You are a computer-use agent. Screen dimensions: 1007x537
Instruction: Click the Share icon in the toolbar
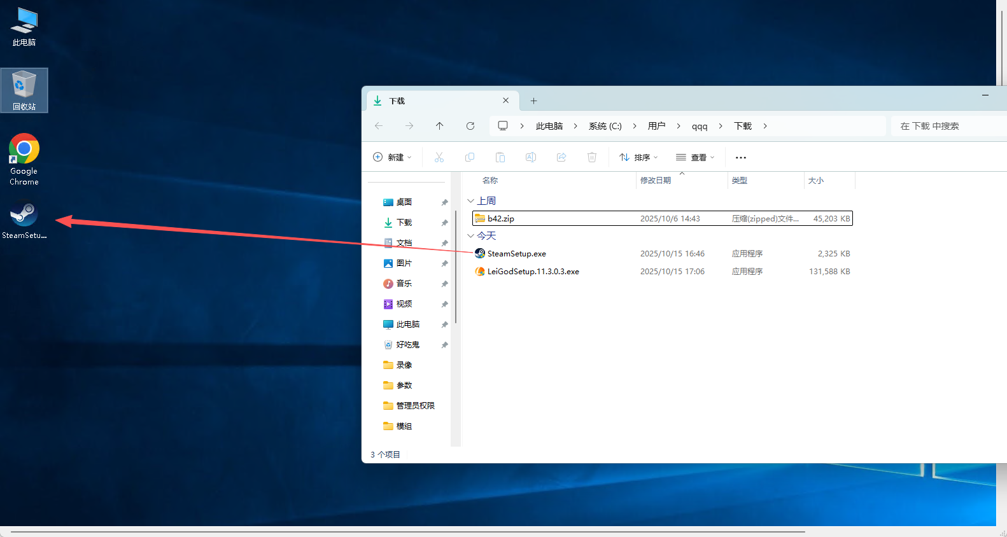pos(561,157)
